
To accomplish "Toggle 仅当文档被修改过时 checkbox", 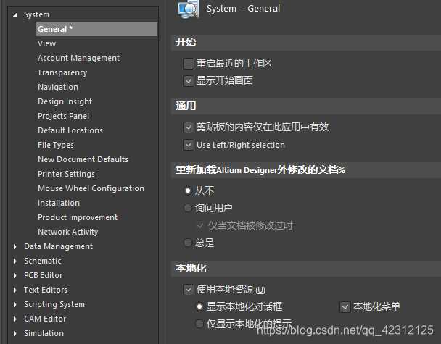I will [x=200, y=225].
